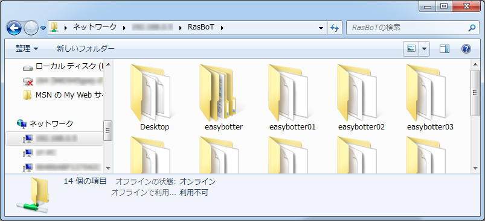This screenshot has height=221, width=485.
Task: Select the easybotter02 folder icon
Action: (x=357, y=92)
